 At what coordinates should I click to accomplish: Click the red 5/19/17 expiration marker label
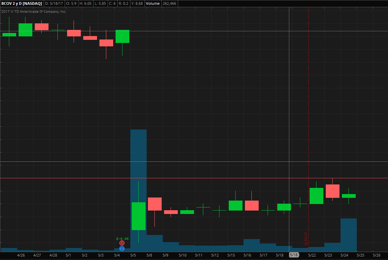click(306, 239)
